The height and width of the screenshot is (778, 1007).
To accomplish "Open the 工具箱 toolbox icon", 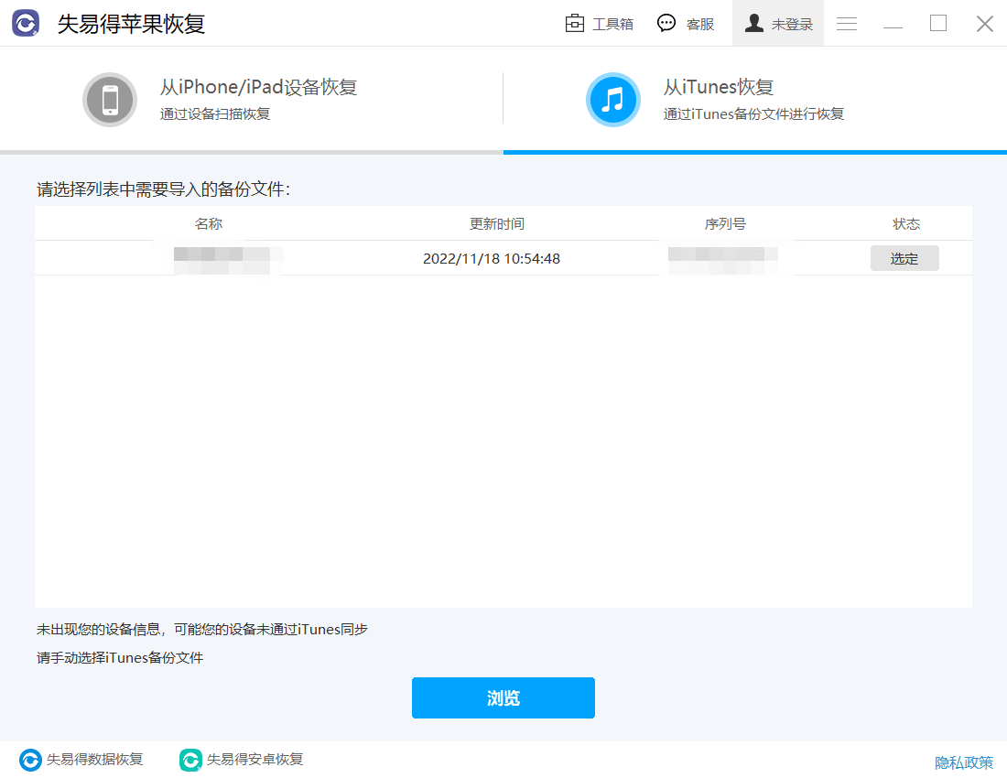I will 574,23.
